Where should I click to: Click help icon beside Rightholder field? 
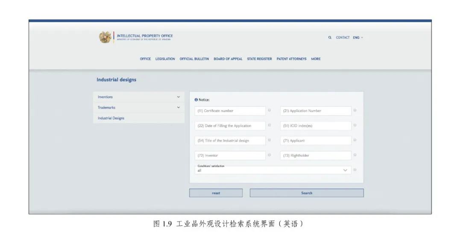point(355,155)
